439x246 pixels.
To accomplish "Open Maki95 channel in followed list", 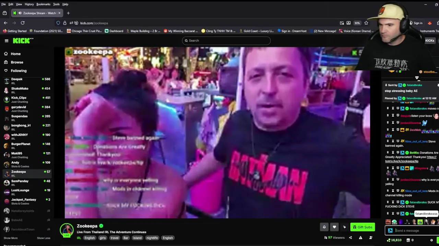I will [x=27, y=155].
